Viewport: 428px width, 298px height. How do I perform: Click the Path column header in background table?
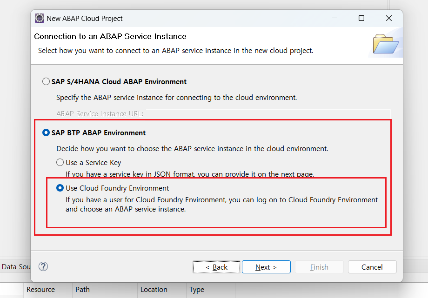tap(105, 290)
